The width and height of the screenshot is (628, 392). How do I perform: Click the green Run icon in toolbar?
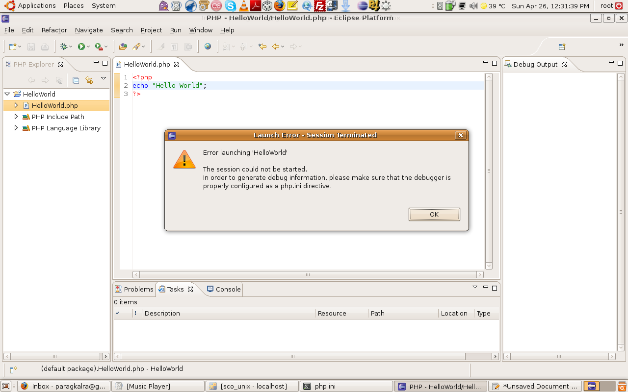81,47
